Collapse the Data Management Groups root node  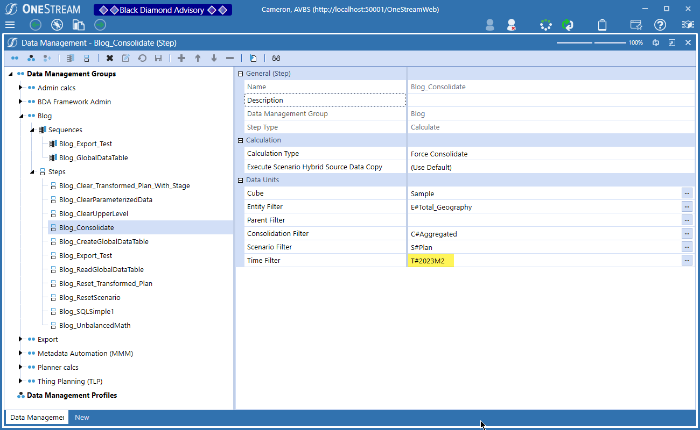(x=11, y=74)
